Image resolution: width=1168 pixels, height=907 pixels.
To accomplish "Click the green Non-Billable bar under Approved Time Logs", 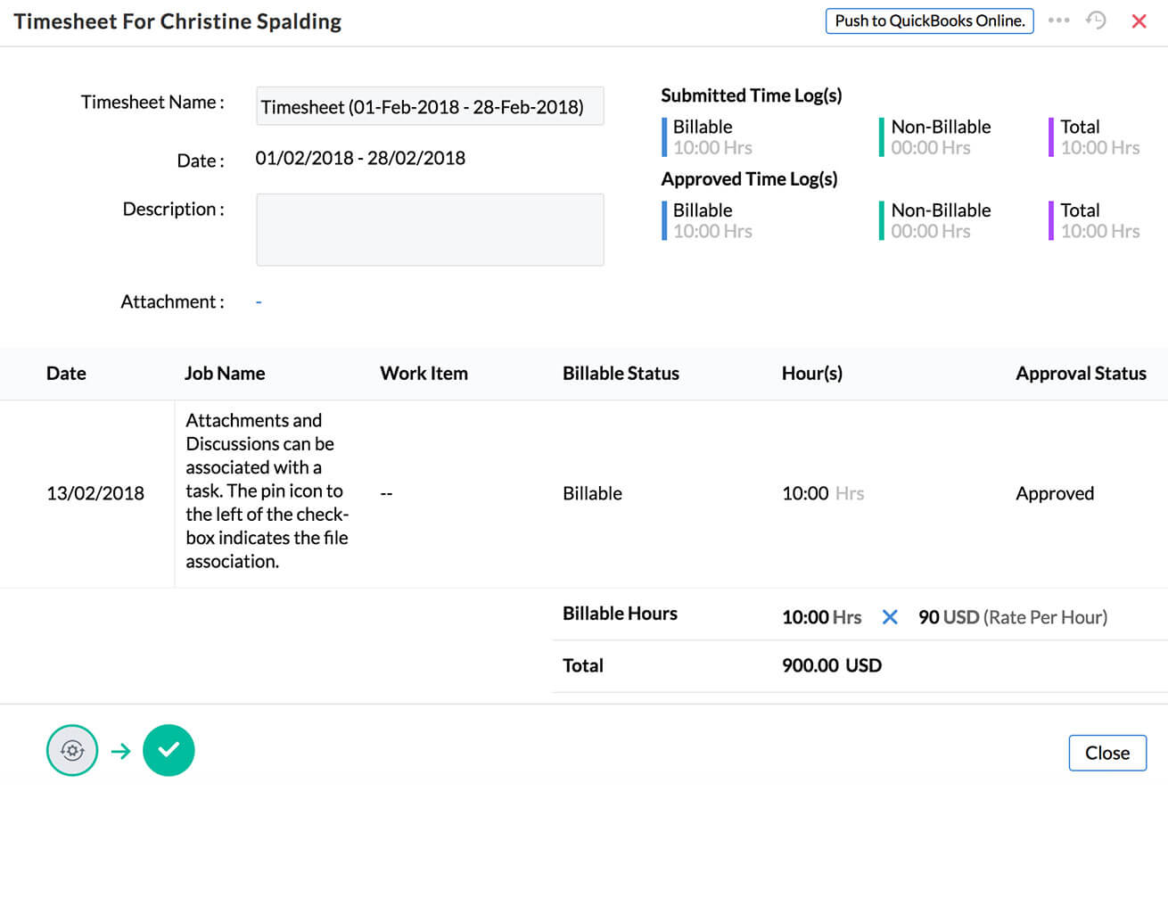I will (x=881, y=221).
